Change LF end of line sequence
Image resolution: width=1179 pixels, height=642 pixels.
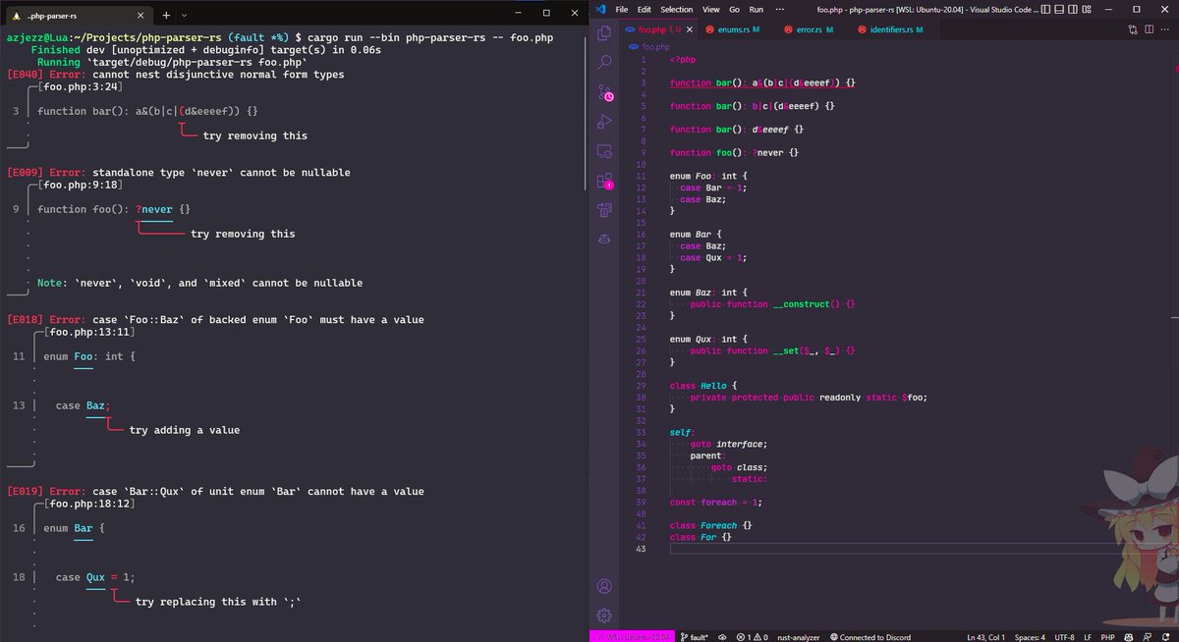[x=1088, y=636]
